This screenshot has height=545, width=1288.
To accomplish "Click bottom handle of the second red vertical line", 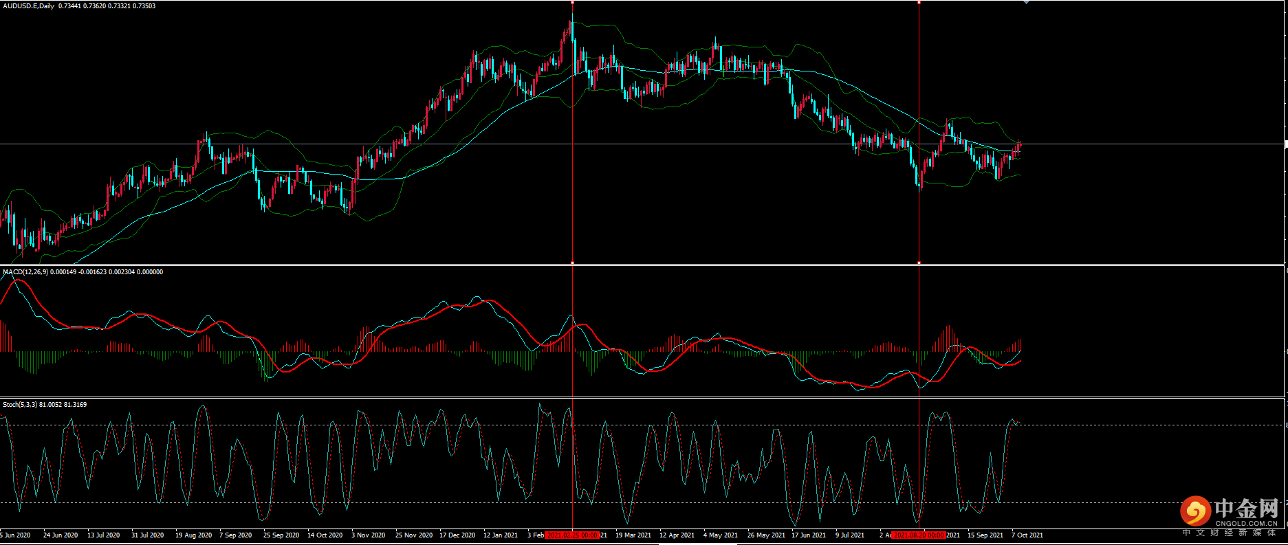I will pos(919,263).
